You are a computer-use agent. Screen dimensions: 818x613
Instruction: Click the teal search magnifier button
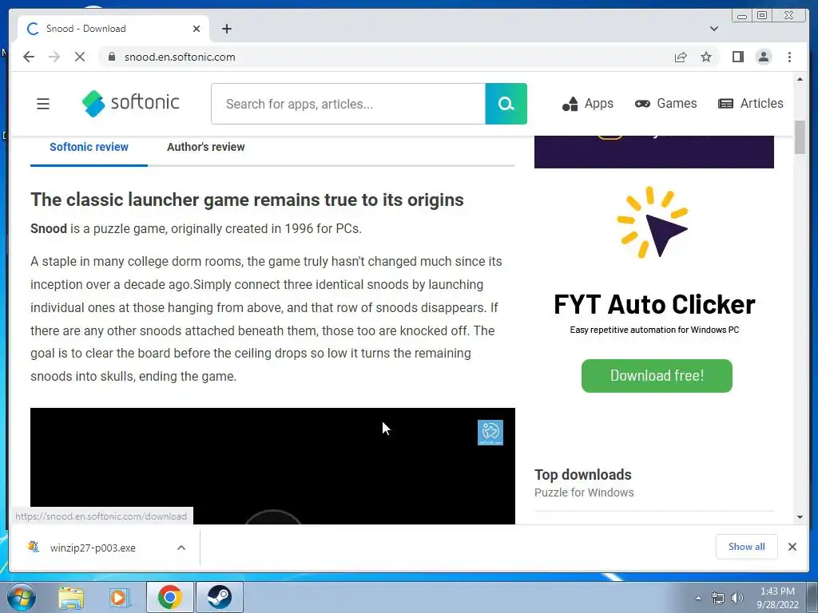pyautogui.click(x=506, y=104)
